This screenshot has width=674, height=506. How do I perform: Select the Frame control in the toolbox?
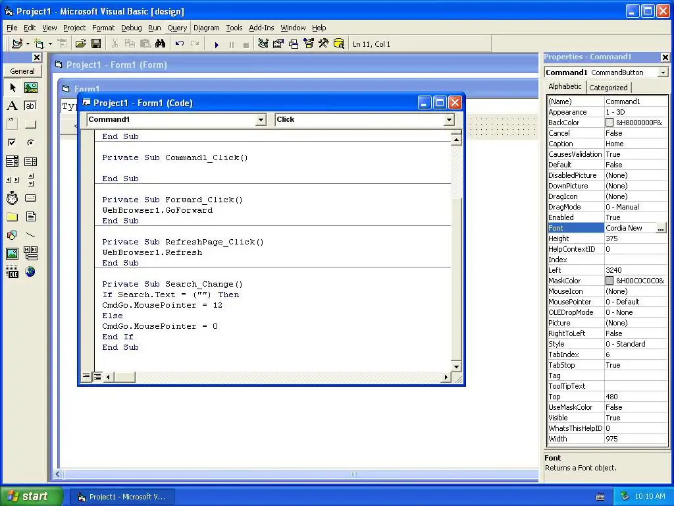[x=13, y=125]
